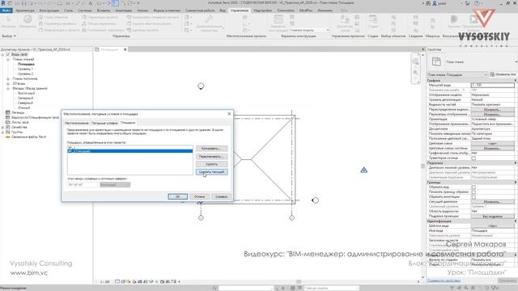Click the zoom region icon on navigation bar
This screenshot has width=518, height=291.
click(x=415, y=73)
